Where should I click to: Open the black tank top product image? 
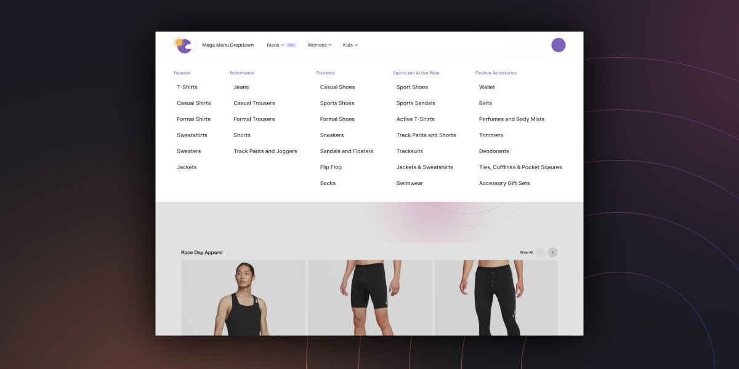pos(243,298)
